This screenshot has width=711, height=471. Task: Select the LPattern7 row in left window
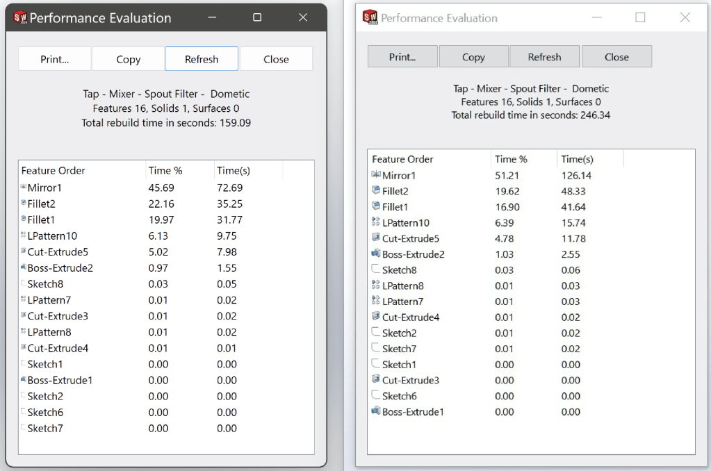tap(49, 300)
